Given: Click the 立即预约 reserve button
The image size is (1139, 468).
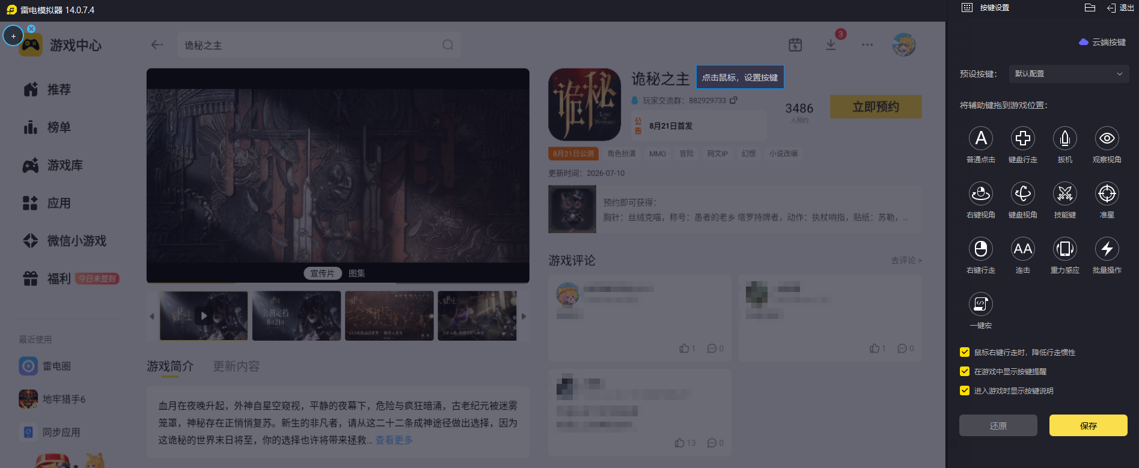Looking at the screenshot, I should click(876, 106).
